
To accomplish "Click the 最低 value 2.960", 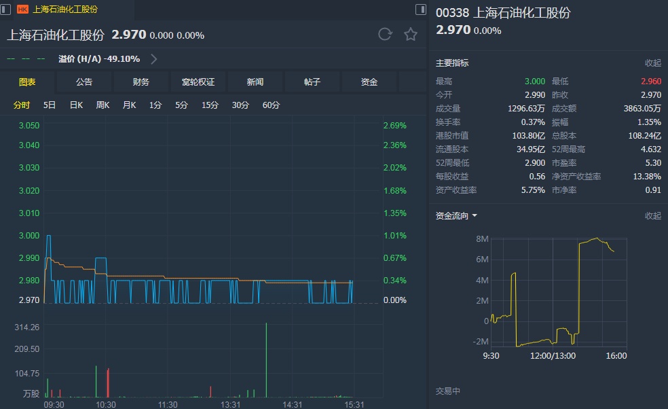I will 651,82.
